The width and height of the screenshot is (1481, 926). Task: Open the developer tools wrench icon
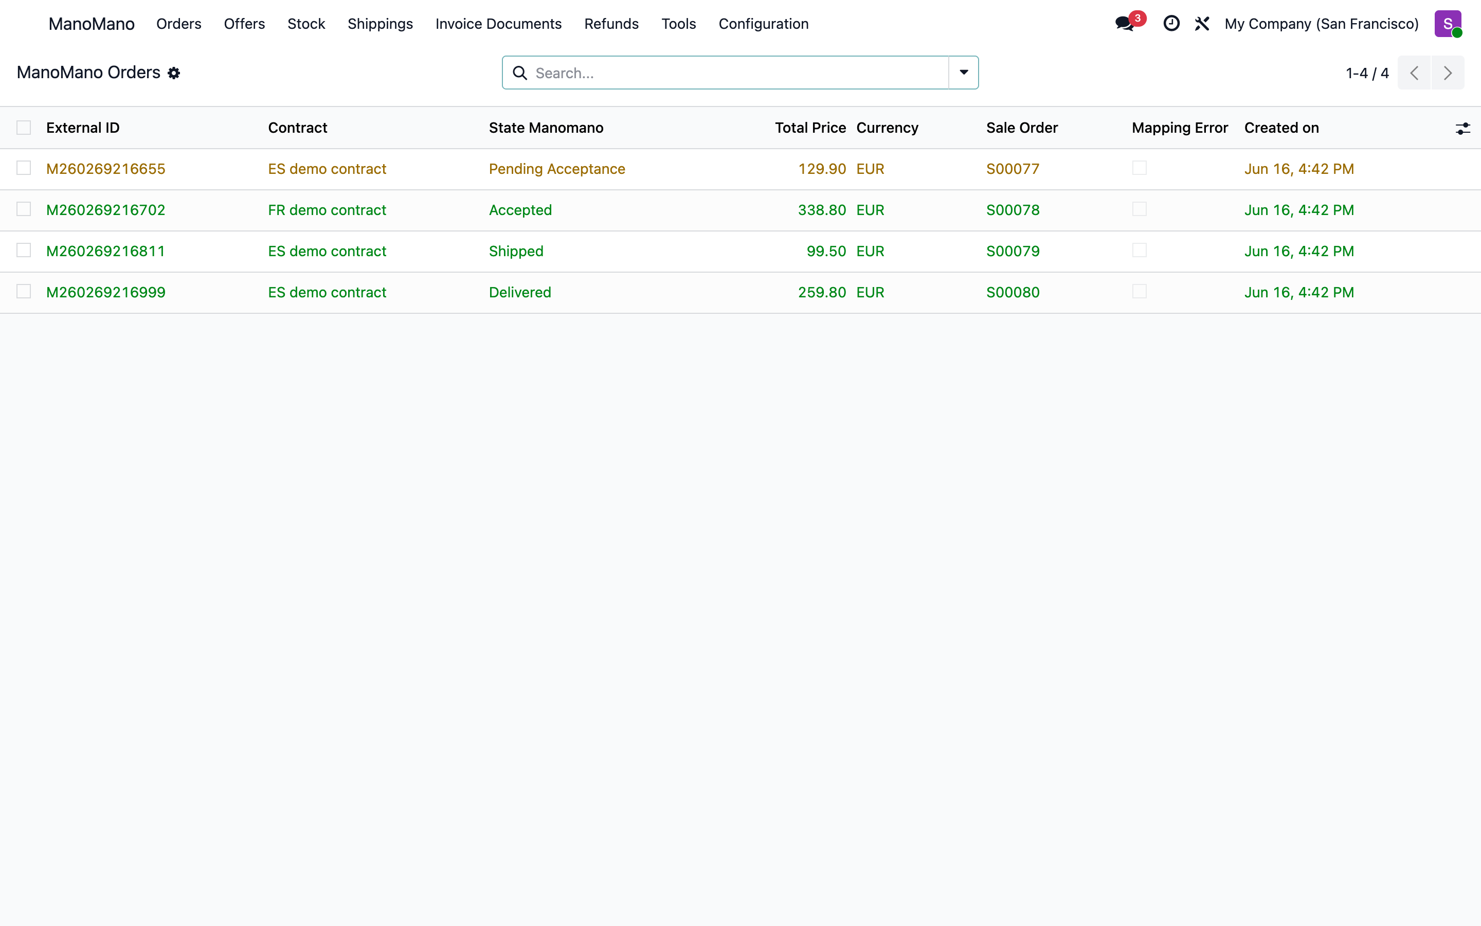coord(1202,24)
